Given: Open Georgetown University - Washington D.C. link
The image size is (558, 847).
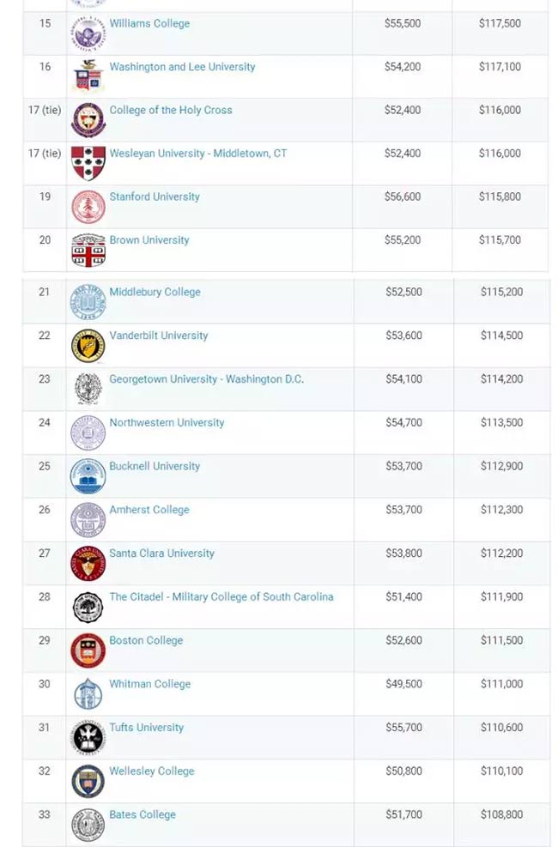Looking at the screenshot, I should [206, 379].
